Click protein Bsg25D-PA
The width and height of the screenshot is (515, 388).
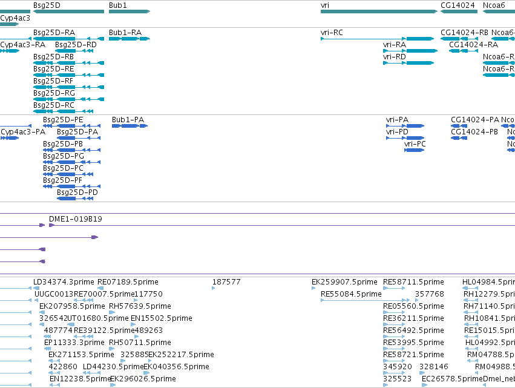click(x=79, y=138)
